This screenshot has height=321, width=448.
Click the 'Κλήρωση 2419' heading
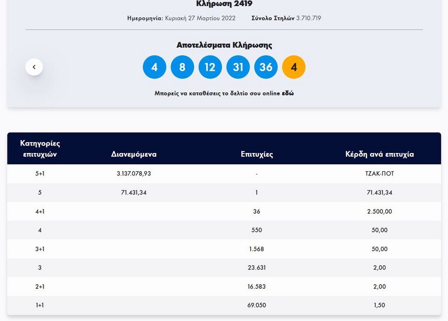[x=224, y=4]
